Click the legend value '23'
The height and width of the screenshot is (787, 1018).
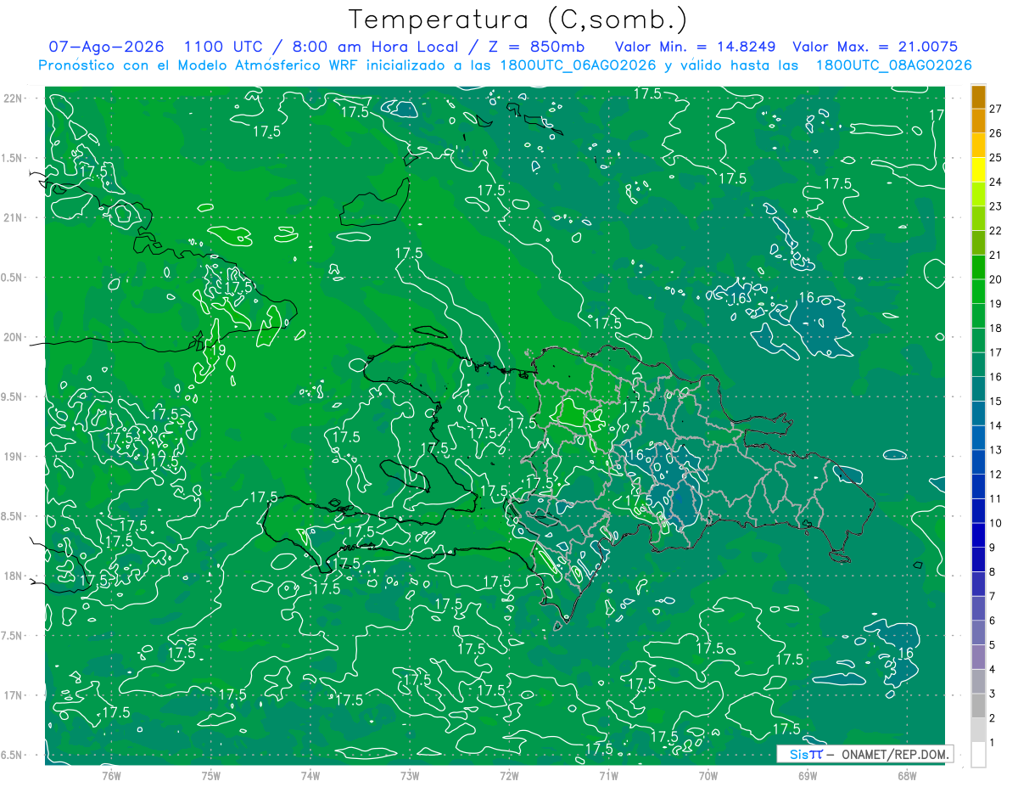[996, 206]
